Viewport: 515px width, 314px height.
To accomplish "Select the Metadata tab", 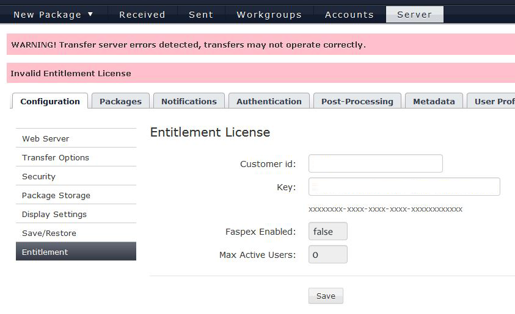I will (434, 101).
